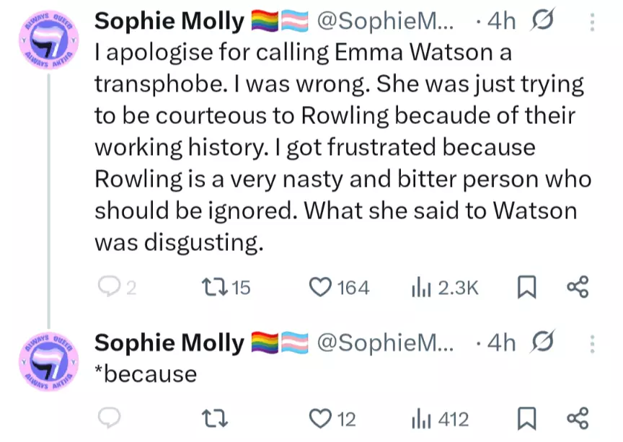Like the tweet with 12 likes

tap(332, 419)
